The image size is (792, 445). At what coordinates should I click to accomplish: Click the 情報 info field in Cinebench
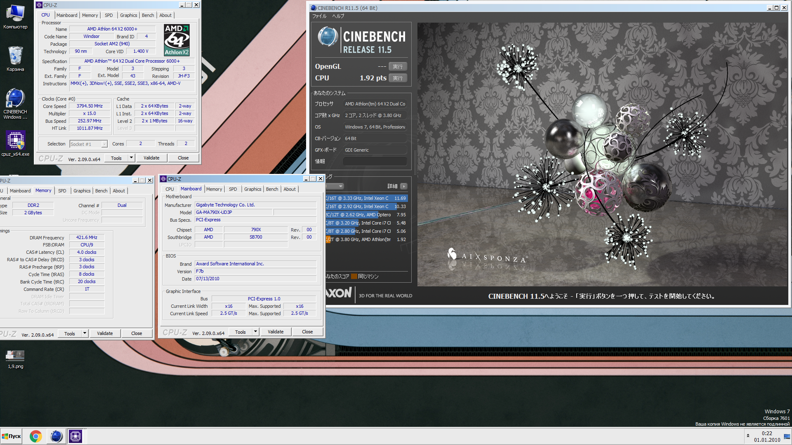pos(375,162)
